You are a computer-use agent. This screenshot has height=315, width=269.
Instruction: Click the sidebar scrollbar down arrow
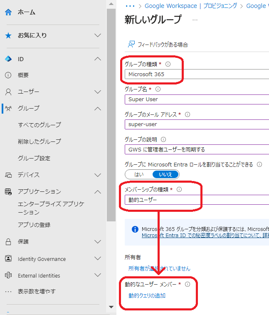pos(111,307)
